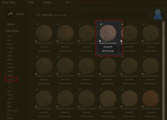Click MAX Downloaded on highlighted Parquet022
This screenshot has width=167, height=120.
pos(108,51)
